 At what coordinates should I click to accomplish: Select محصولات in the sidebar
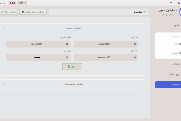coord(175,37)
